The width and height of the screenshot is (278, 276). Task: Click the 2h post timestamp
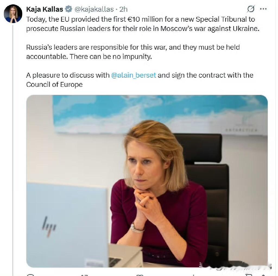123,9
